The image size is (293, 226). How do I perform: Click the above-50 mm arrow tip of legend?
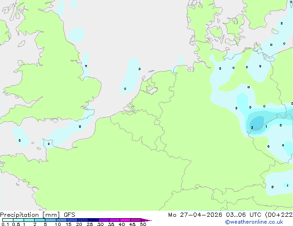click(146, 220)
